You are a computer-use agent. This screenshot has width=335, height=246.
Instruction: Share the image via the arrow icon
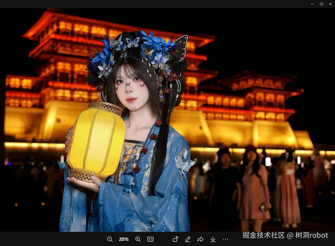pyautogui.click(x=200, y=239)
